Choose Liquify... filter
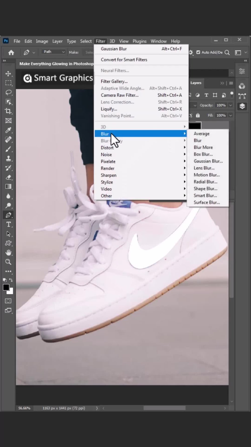251x447 pixels. [141, 109]
